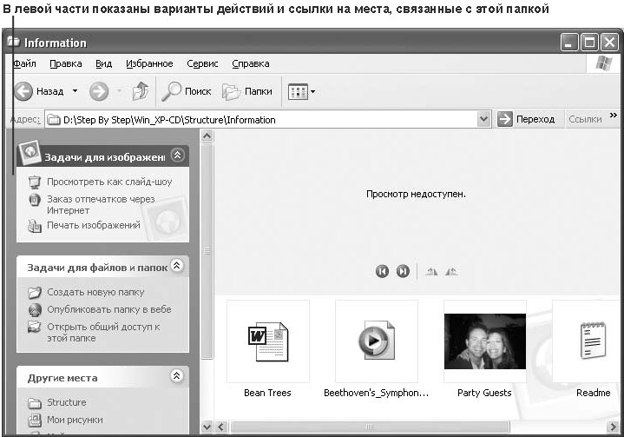624x437 pixels.
Task: Click Заказ отпечатков через Интернет link
Action: point(101,204)
